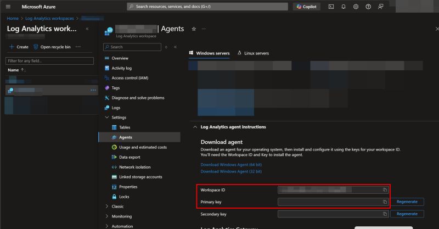Open more options ellipsis next to Agents title
This screenshot has width=439, height=229.
click(204, 29)
